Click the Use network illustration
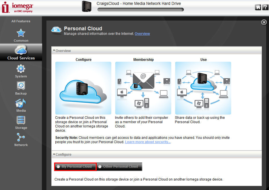The height and width of the screenshot is (190, 269). [203, 88]
